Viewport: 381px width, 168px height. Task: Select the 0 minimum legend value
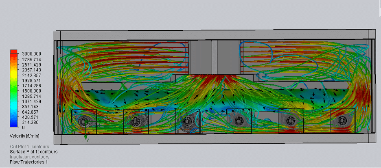pos(23,127)
